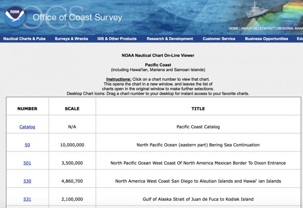Open the CONTACT page
303x208 pixels.
point(267,28)
